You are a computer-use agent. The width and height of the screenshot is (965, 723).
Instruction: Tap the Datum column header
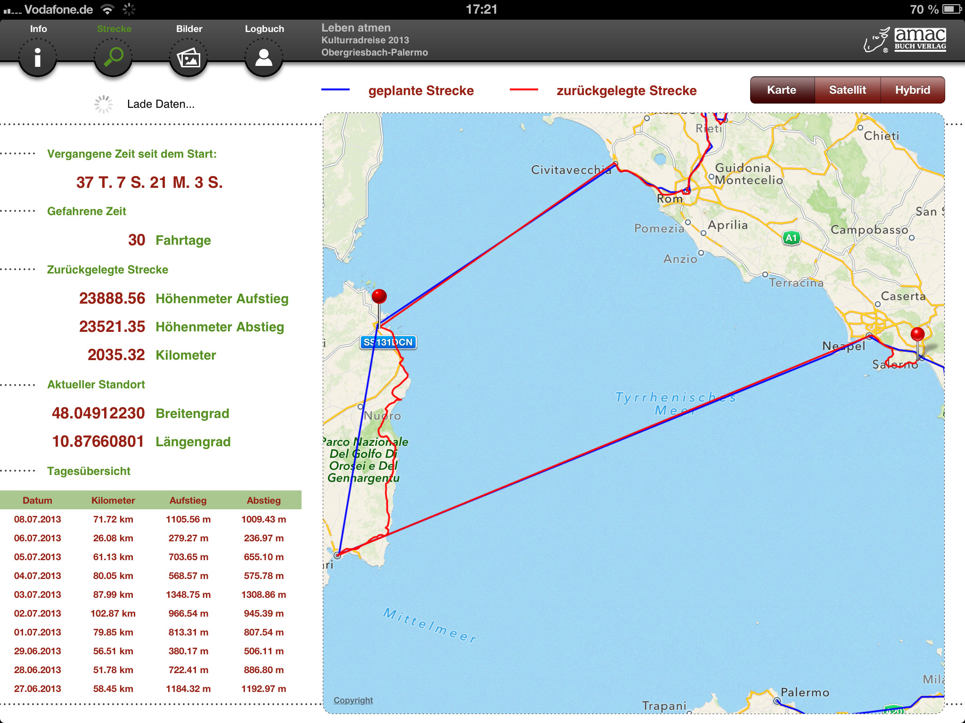[x=37, y=500]
